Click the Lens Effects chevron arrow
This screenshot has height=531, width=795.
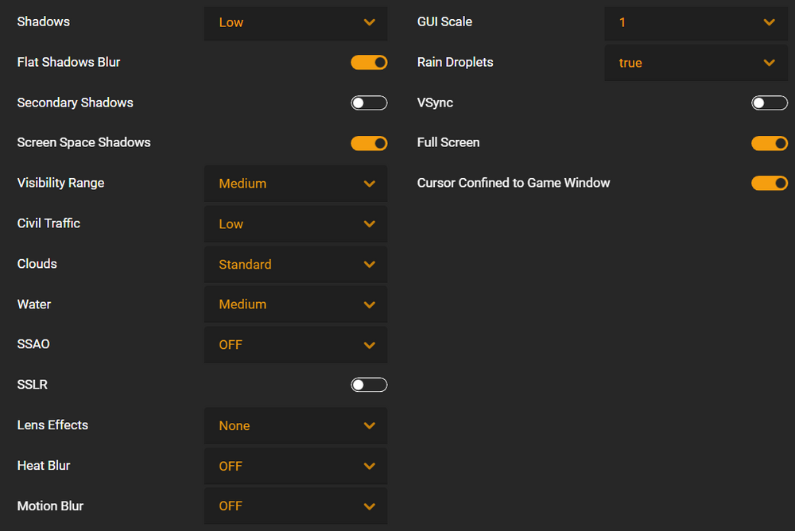click(x=370, y=426)
